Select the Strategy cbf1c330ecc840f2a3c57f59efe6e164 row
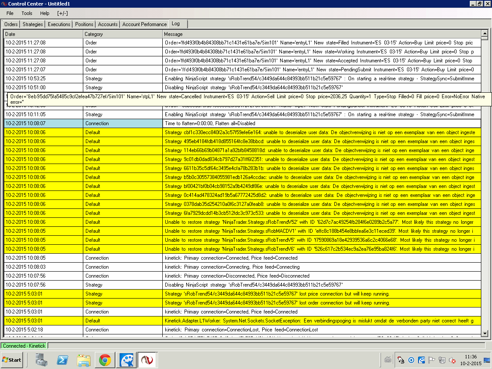 tap(243, 132)
